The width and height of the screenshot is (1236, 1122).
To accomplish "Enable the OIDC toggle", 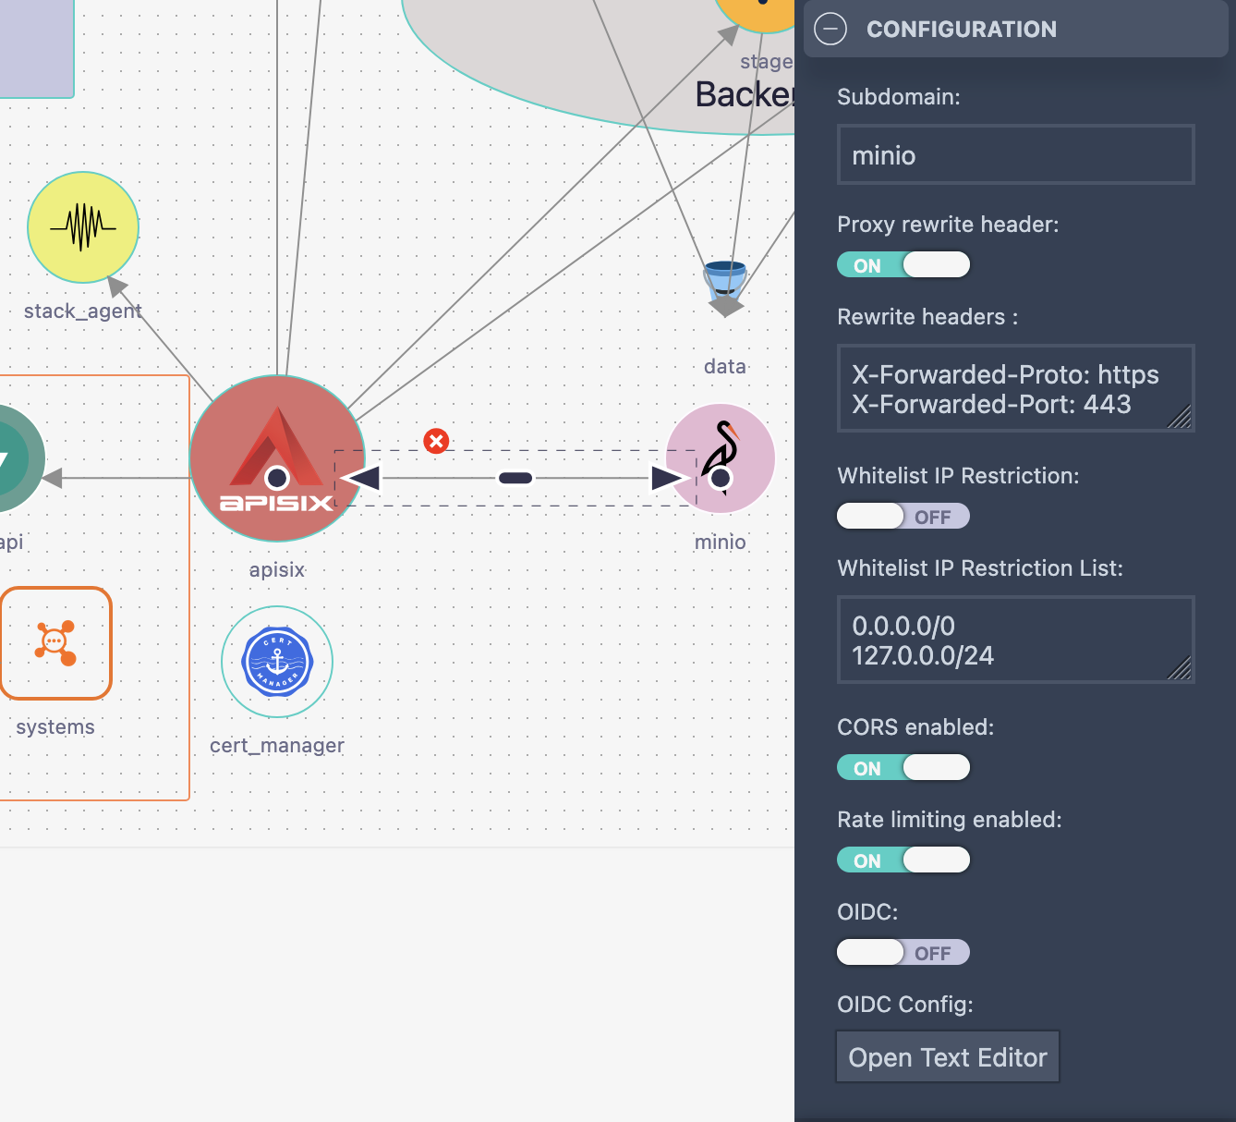I will tap(903, 953).
